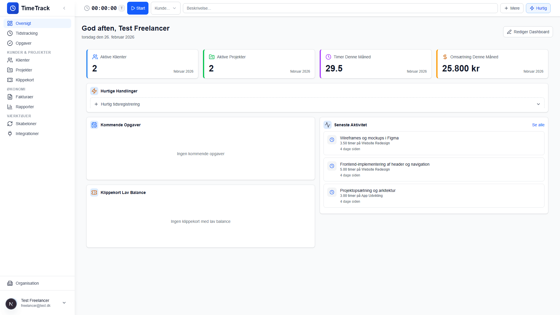Click the plus icon beside Hurtig tidsregistrering

tap(96, 104)
